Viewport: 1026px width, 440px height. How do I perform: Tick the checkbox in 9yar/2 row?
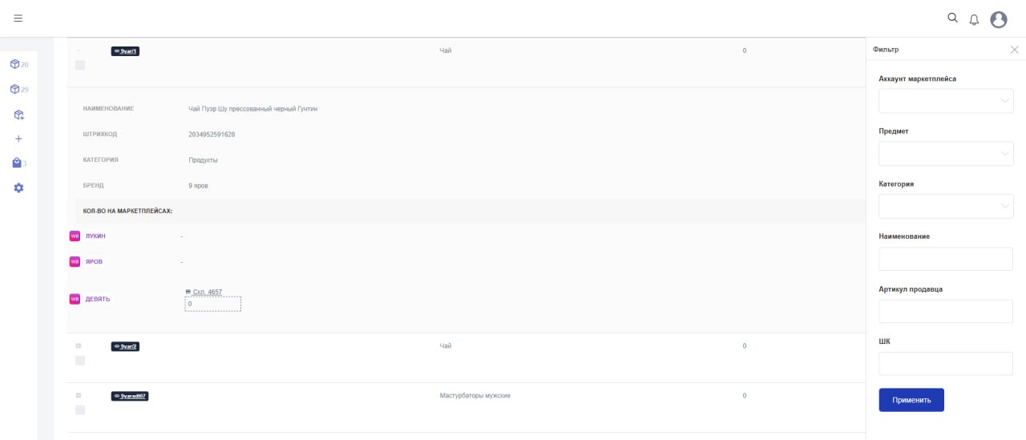(80, 361)
